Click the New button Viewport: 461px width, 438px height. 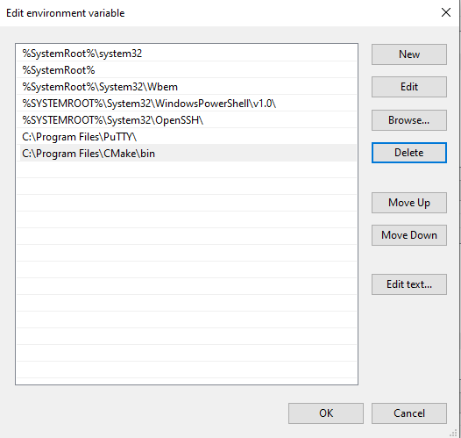(409, 54)
